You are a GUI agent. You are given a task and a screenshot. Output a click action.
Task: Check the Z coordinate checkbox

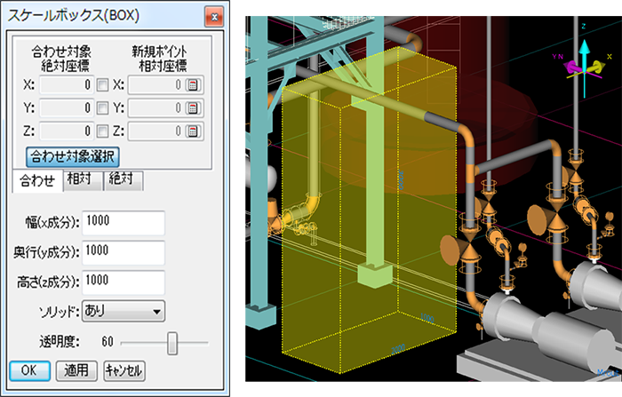tap(103, 131)
